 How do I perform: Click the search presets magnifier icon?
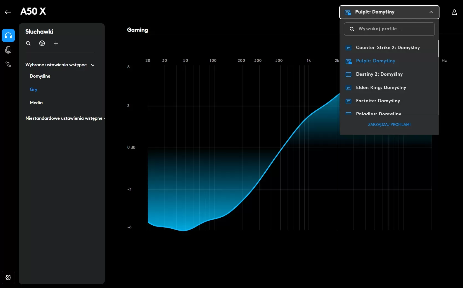28,43
